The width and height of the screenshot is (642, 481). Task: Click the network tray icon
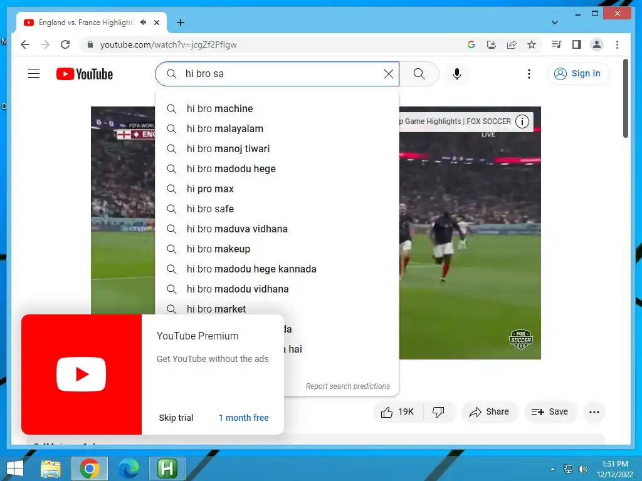pos(567,469)
